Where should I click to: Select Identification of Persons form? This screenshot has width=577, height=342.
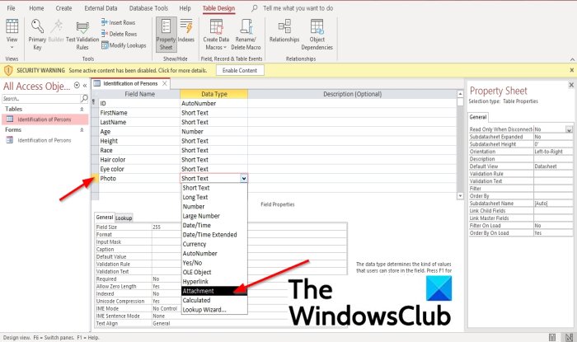45,140
